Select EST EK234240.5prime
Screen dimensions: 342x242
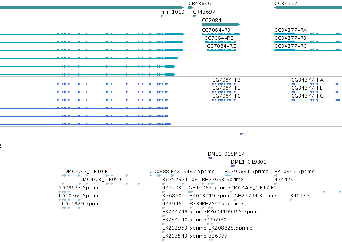click(x=184, y=220)
